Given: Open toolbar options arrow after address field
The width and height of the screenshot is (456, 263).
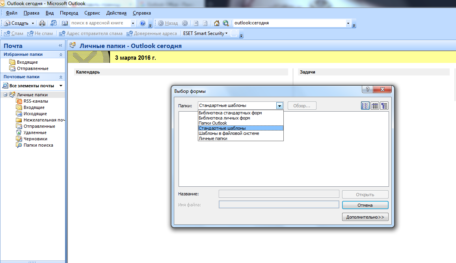Looking at the screenshot, I should point(354,24).
